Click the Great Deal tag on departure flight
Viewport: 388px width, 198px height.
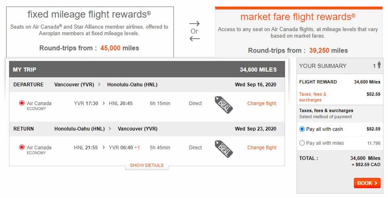click(224, 104)
